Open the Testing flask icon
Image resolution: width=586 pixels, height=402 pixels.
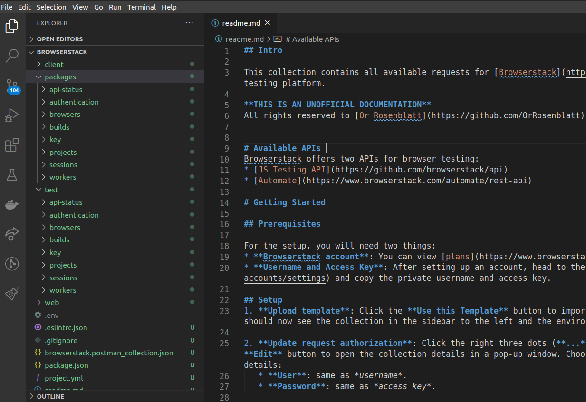[x=12, y=175]
